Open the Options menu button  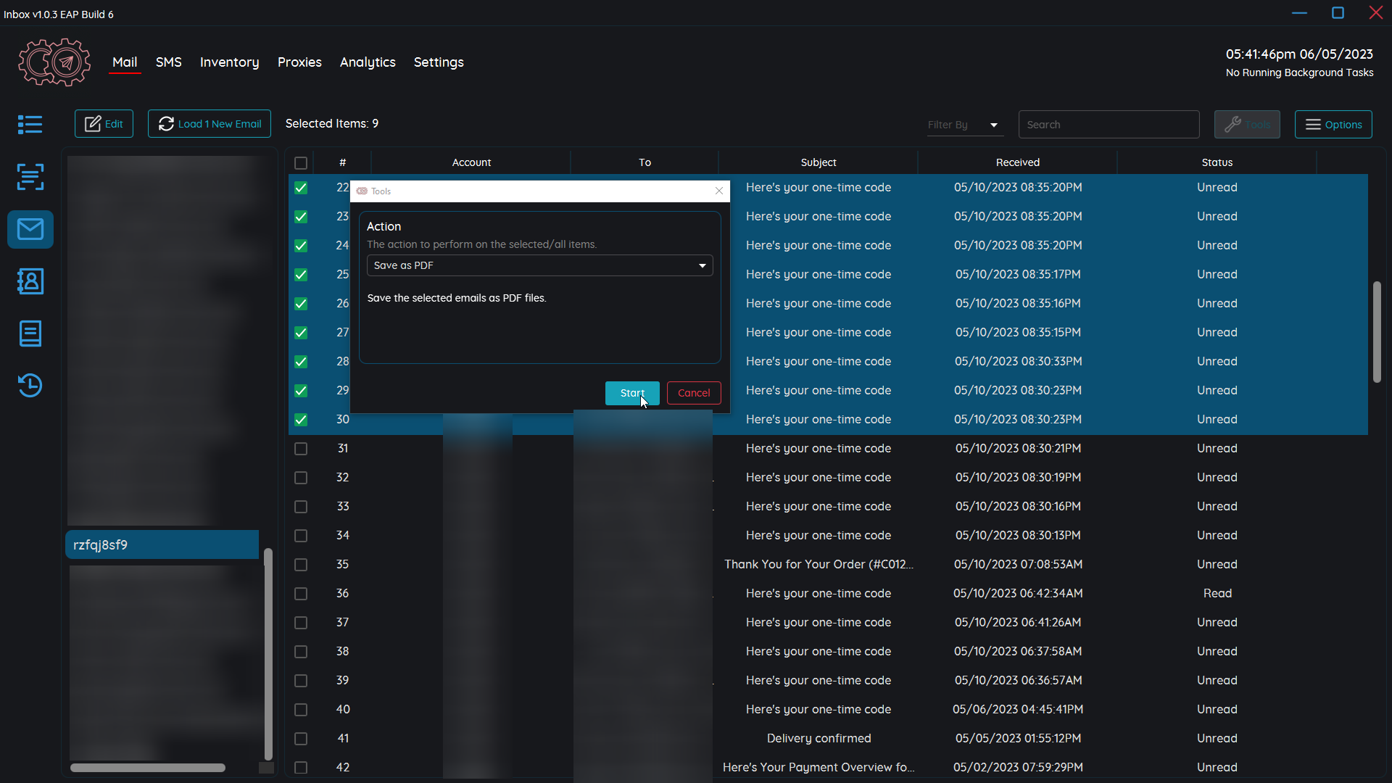[1333, 125]
